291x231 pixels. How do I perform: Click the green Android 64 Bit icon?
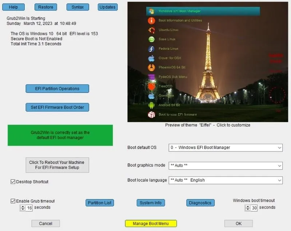151,105
